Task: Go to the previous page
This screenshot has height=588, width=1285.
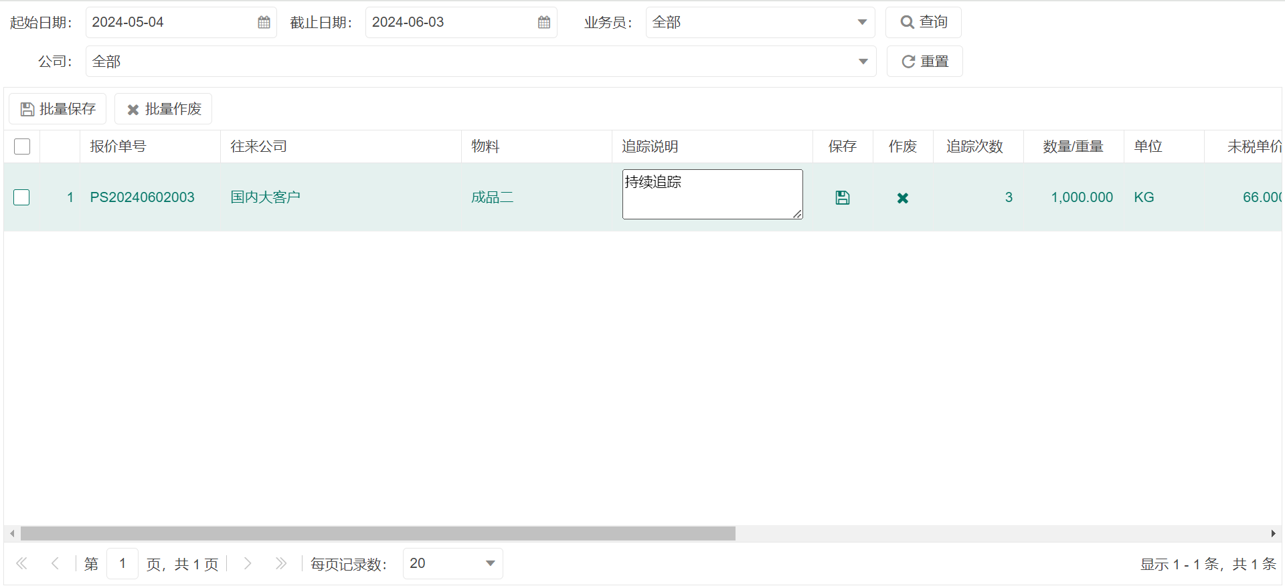Action: tap(55, 564)
